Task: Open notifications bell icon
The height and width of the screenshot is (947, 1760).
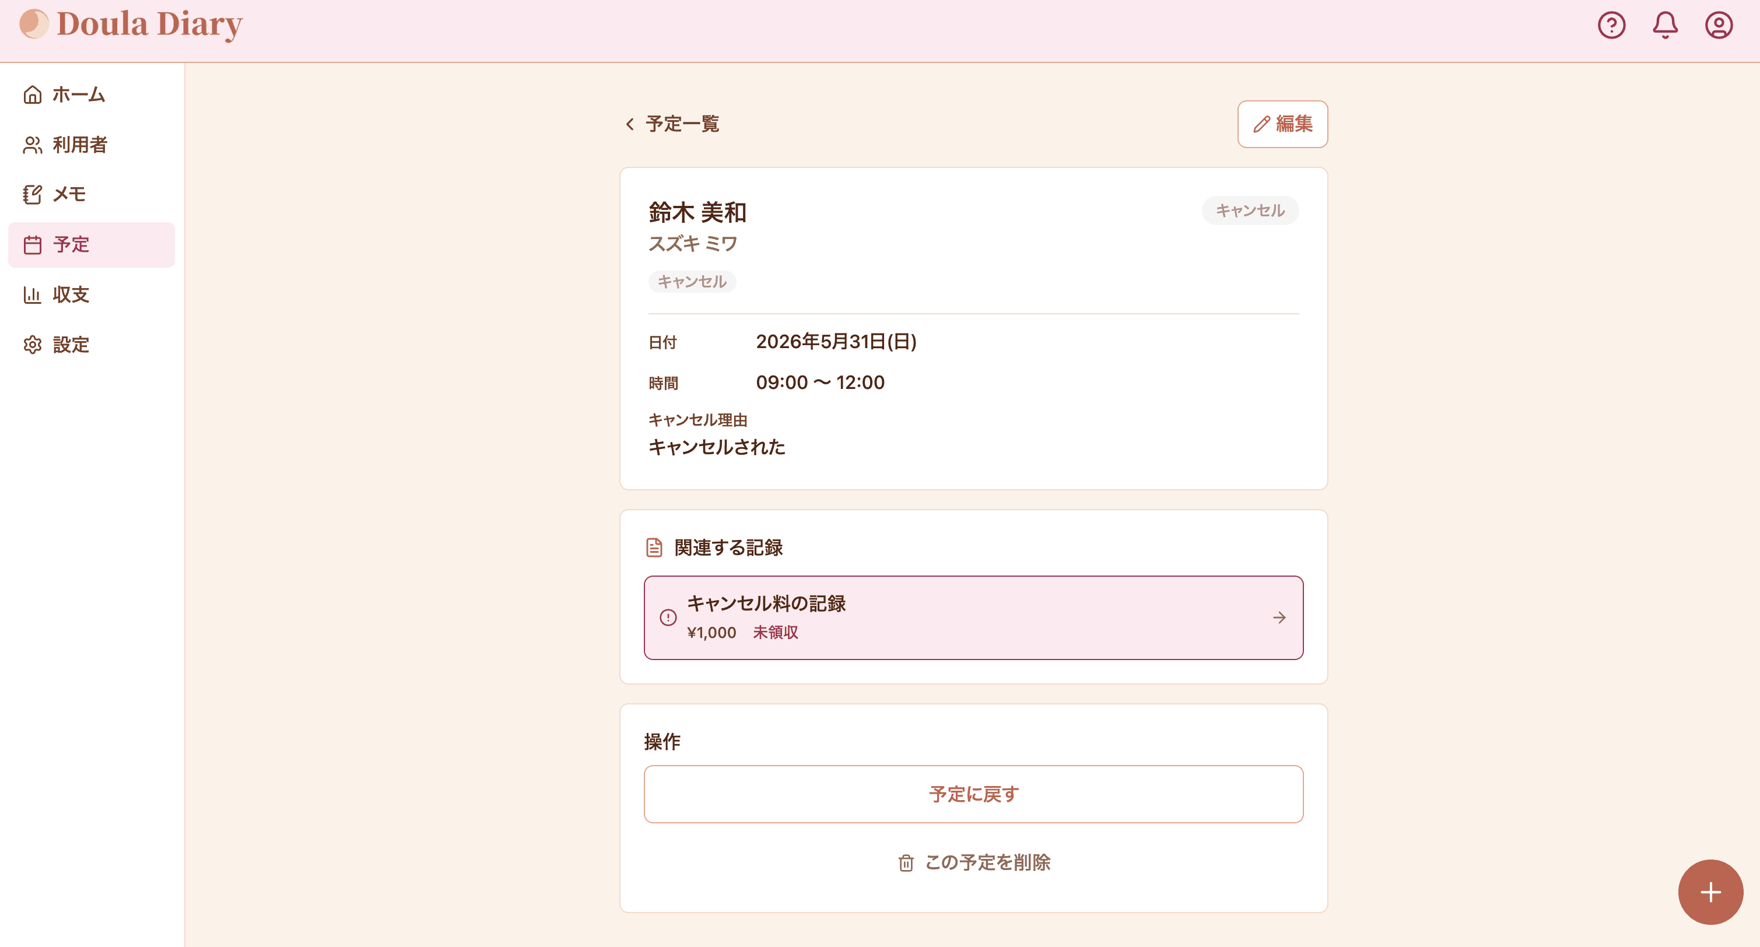Action: (1665, 25)
